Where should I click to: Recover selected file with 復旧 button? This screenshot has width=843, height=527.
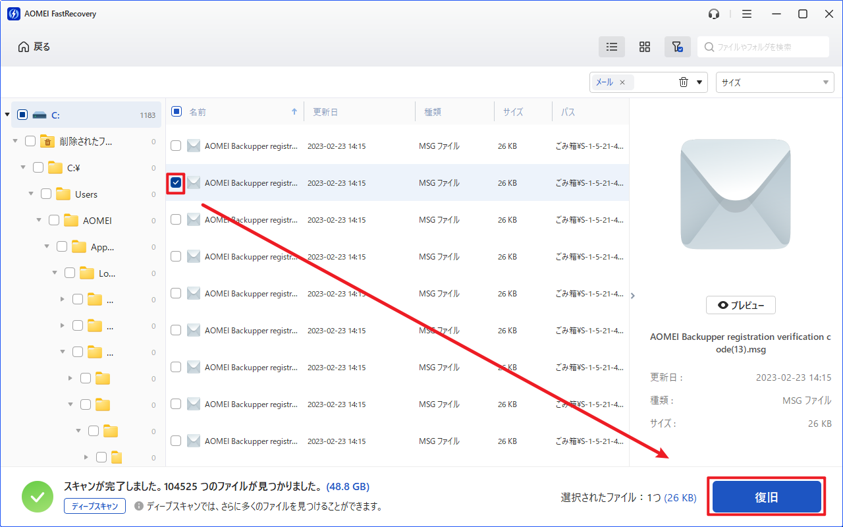[x=767, y=497]
